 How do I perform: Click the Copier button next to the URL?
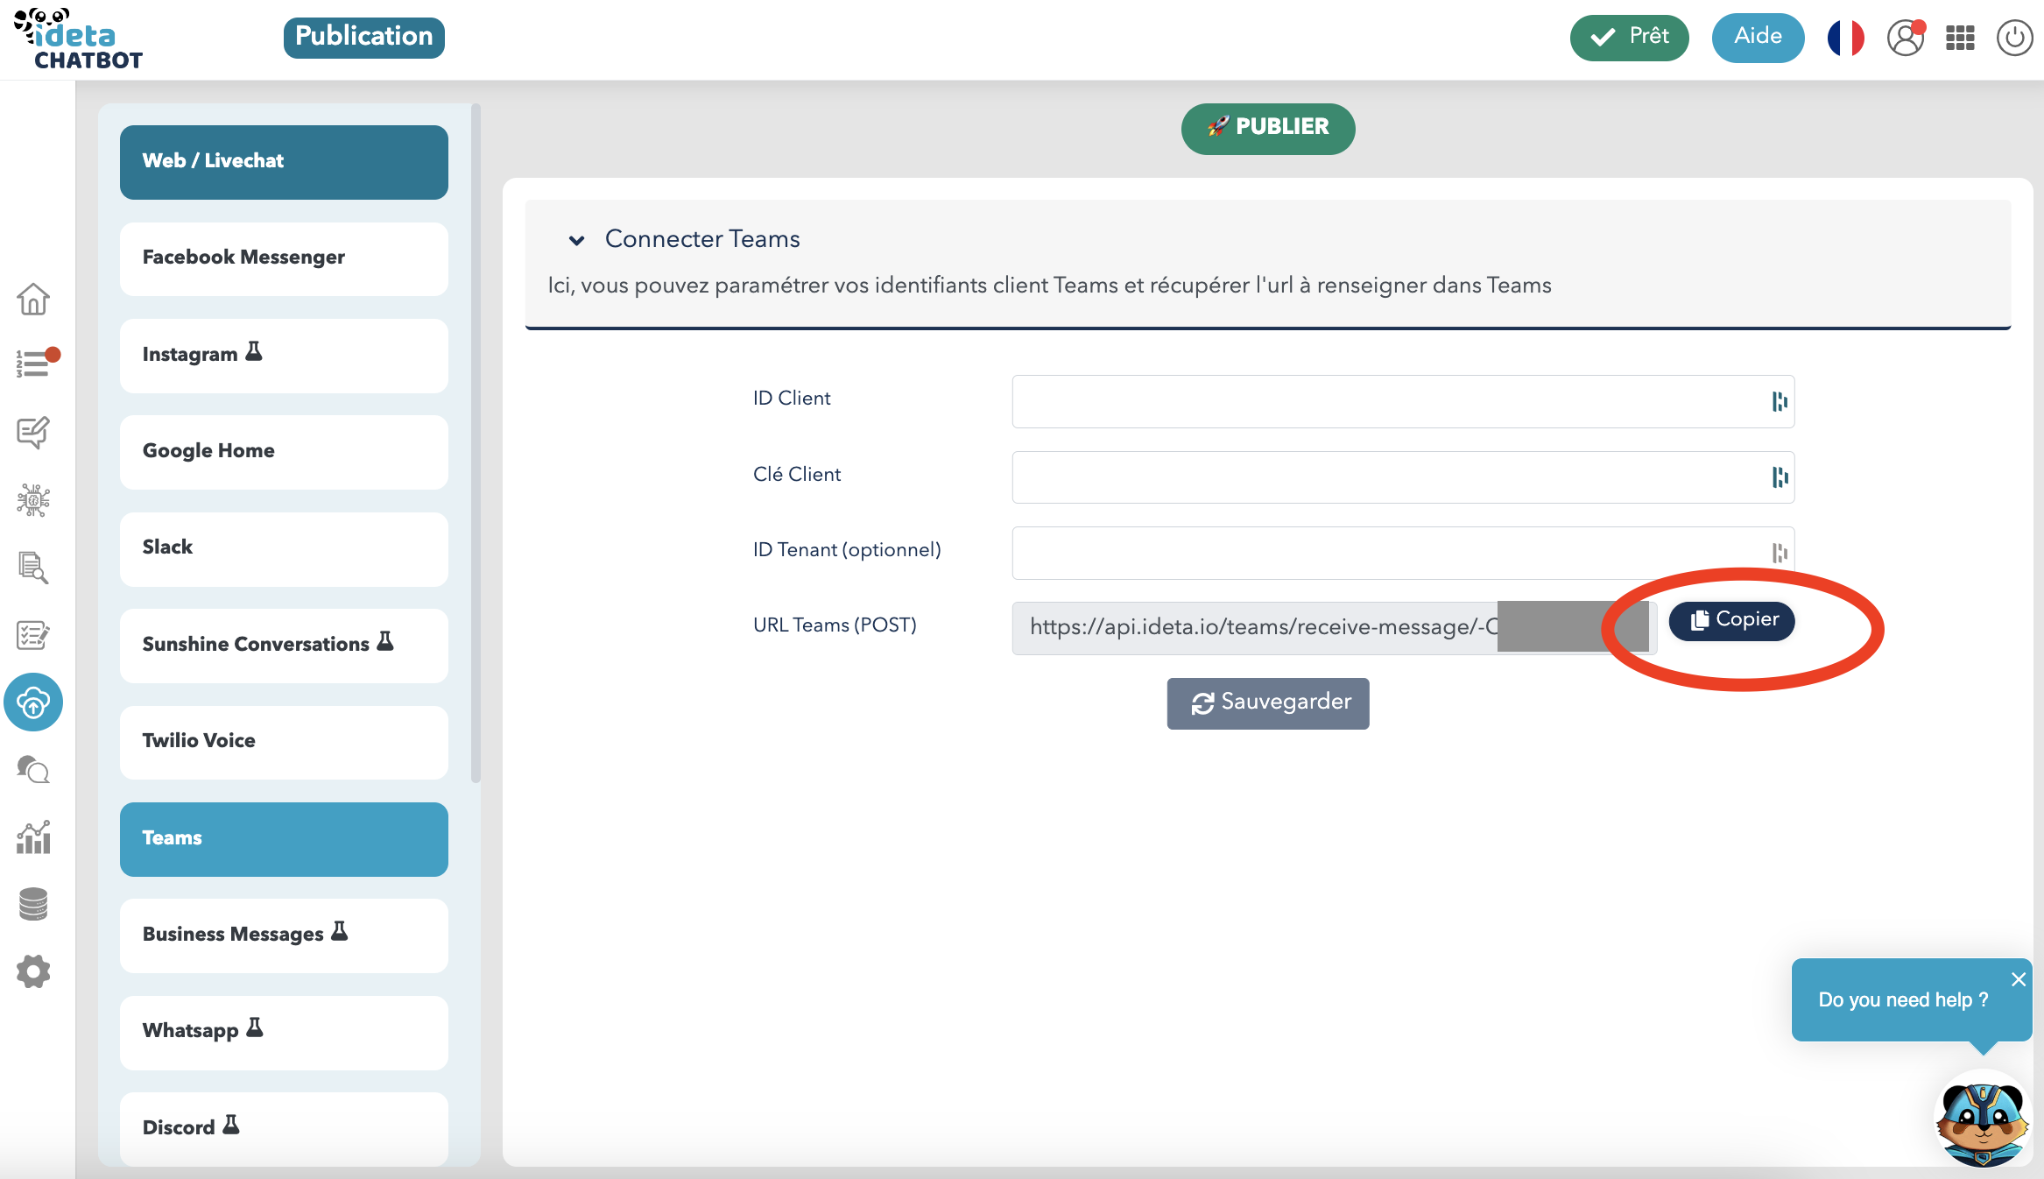1731,620
